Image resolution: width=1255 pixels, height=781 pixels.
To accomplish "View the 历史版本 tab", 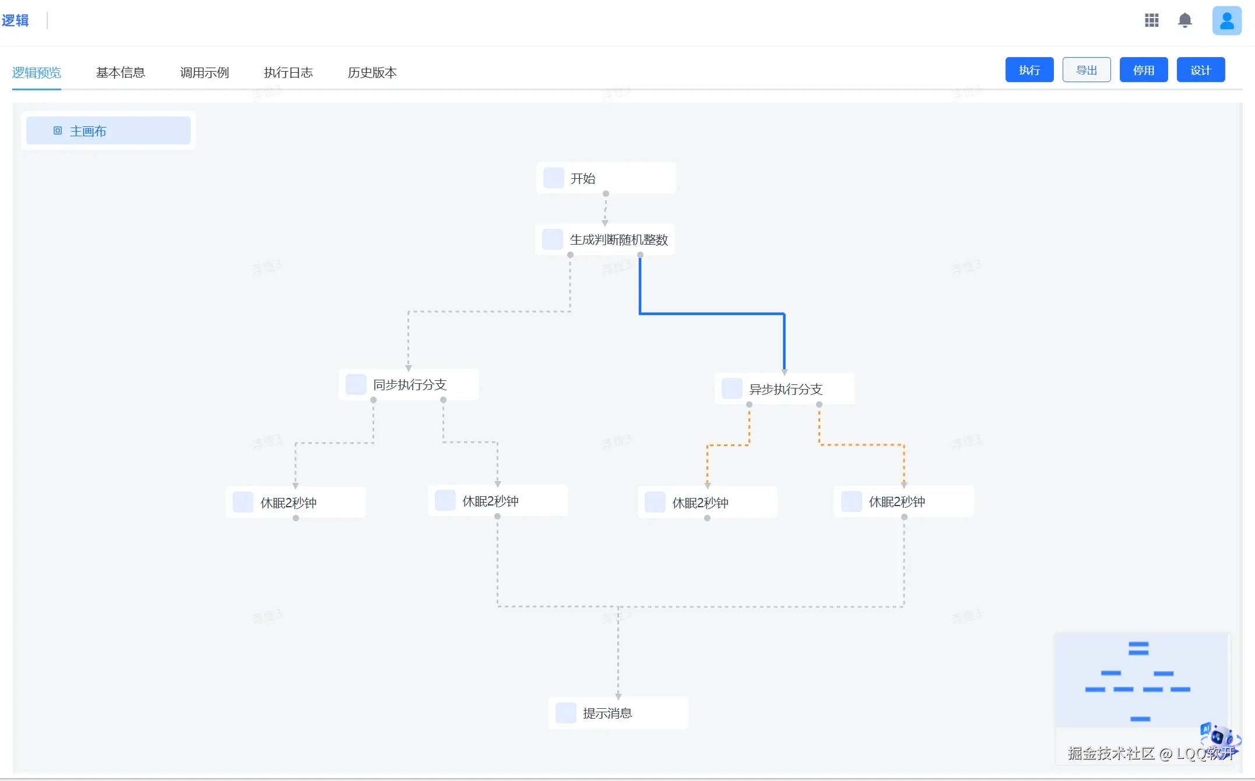I will (372, 73).
